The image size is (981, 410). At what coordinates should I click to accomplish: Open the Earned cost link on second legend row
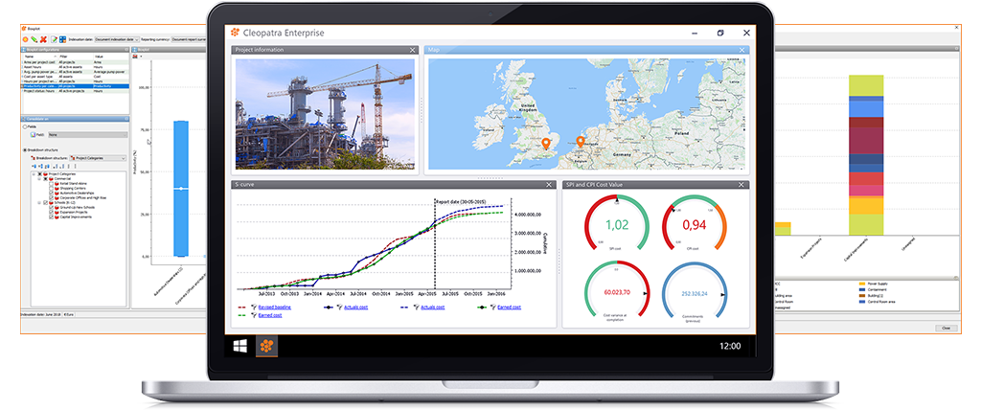point(269,315)
